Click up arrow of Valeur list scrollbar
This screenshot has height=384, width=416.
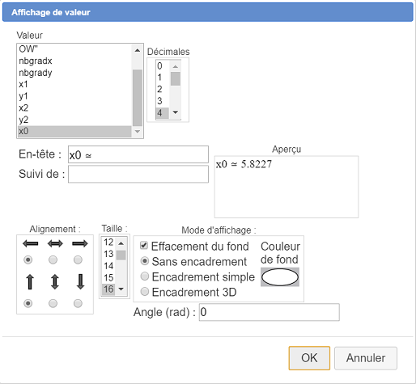click(138, 50)
